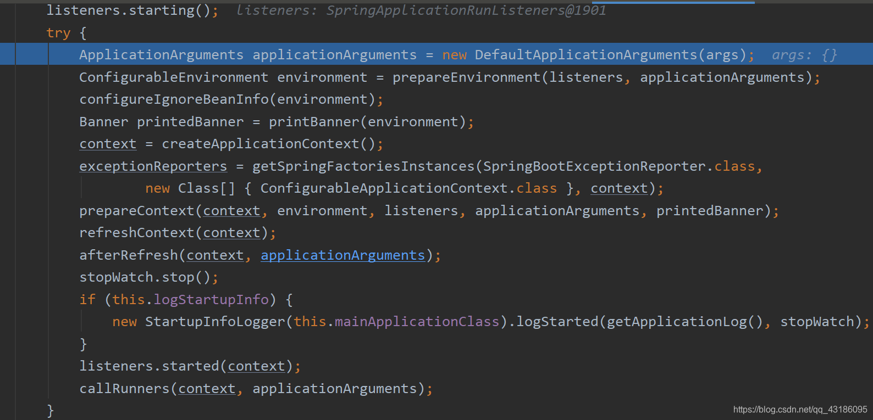Click DefaultApplicationArguments in the highlighted line

(586, 55)
